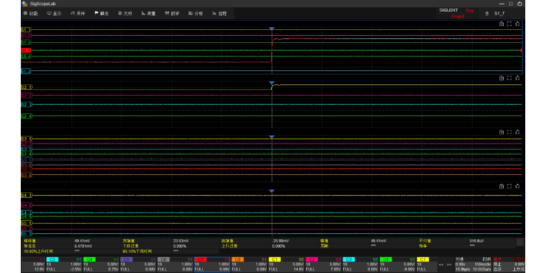The height and width of the screenshot is (273, 546).
Task: Click the rotate icon in the first waveform window
Action: 519,24
